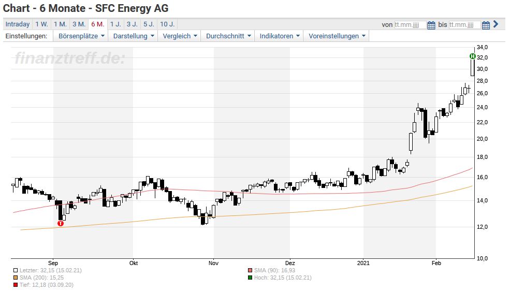Click the green Hoch legend swatch
Screen dimensions: 510x292
250,278
